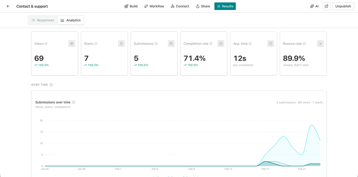358x177 pixels.
Task: Click the arrow icon on the Bounce rate card
Action: pos(320,44)
